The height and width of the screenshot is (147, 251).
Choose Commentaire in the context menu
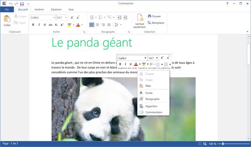[x=153, y=112]
